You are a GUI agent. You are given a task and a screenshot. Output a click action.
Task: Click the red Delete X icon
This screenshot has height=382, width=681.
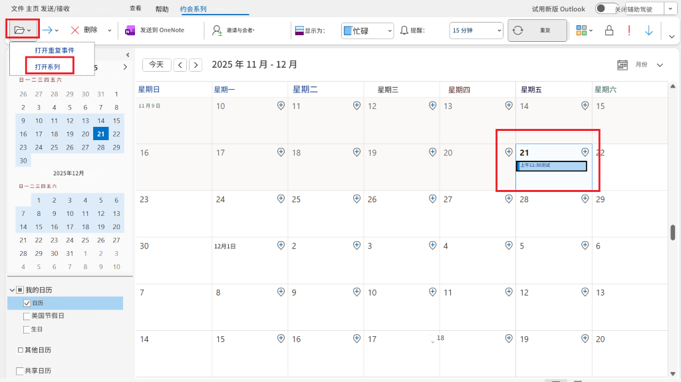[74, 30]
